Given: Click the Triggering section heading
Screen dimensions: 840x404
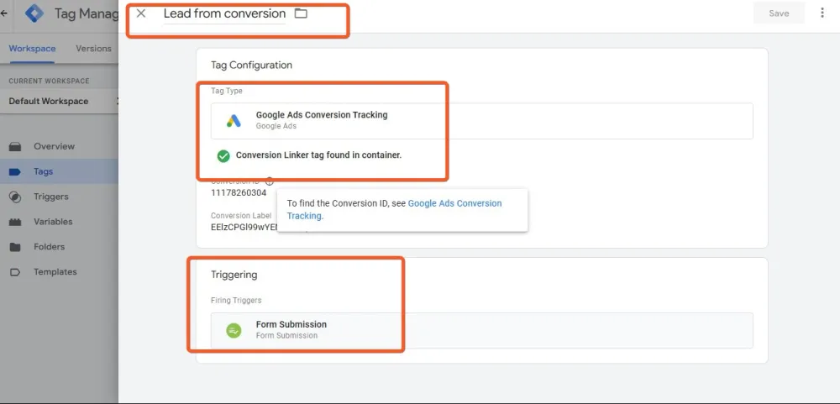Looking at the screenshot, I should (x=234, y=275).
